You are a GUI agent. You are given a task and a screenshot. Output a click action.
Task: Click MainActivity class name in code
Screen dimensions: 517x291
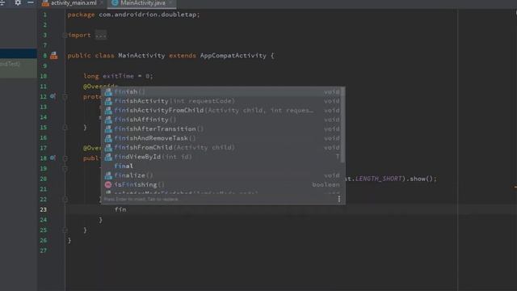pyautogui.click(x=141, y=56)
